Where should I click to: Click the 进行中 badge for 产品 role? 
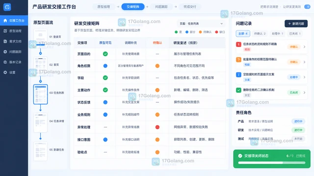point(298,121)
